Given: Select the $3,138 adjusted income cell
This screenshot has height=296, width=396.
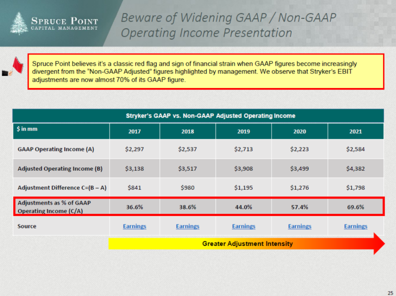Looking at the screenshot, I should coord(135,169).
